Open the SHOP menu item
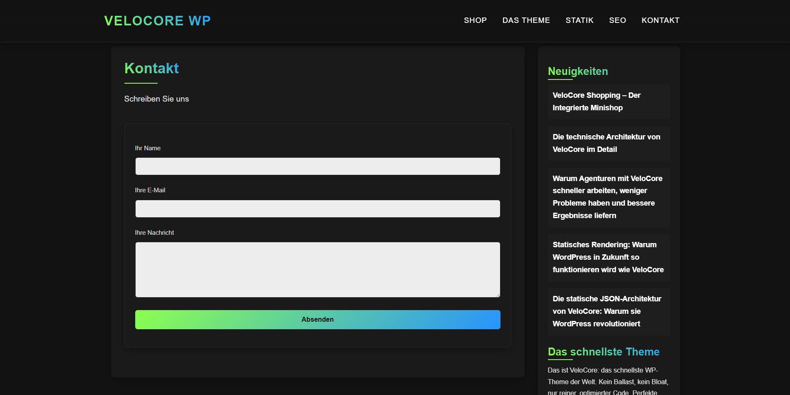Screen dimensions: 790x395 coord(475,20)
